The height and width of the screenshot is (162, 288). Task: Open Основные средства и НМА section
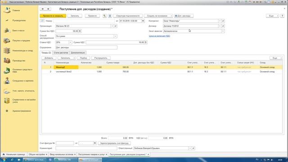click(x=22, y=71)
